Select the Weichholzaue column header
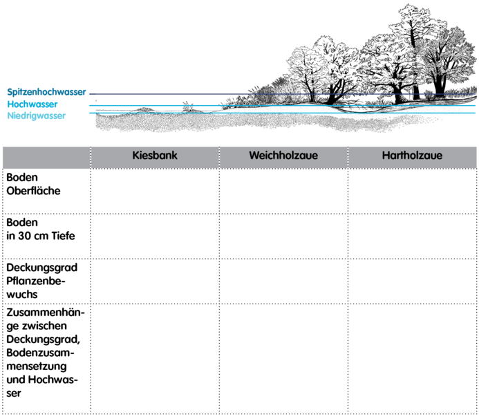 [x=283, y=155]
